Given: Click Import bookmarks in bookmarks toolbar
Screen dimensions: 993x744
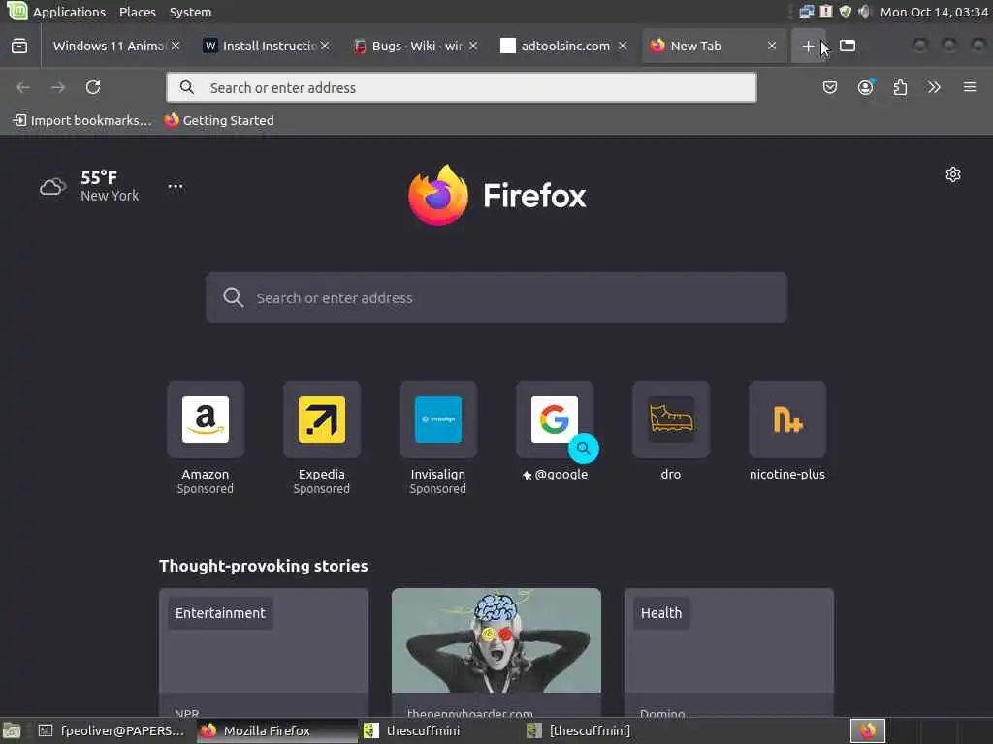Looking at the screenshot, I should tap(82, 120).
